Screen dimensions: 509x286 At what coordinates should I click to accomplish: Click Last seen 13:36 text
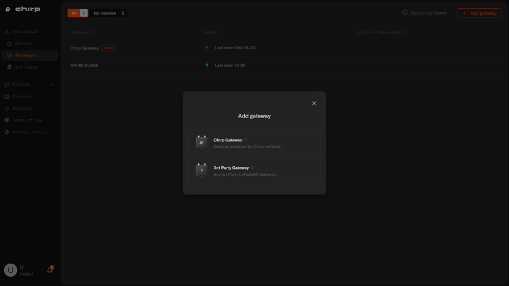click(230, 65)
